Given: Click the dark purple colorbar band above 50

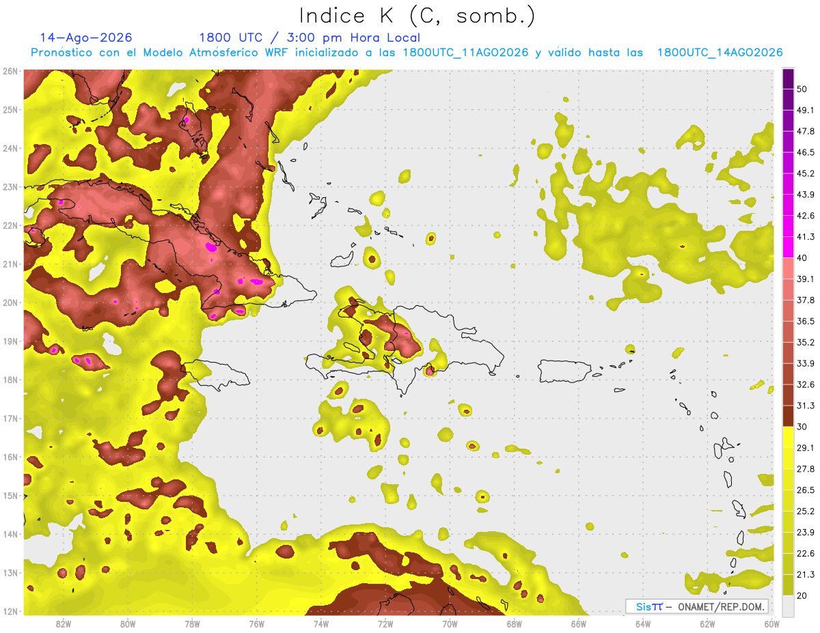Looking at the screenshot, I should pos(788,79).
